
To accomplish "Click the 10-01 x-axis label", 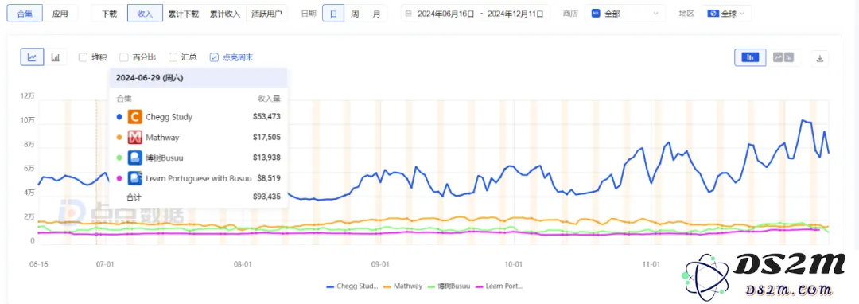I will 515,263.
